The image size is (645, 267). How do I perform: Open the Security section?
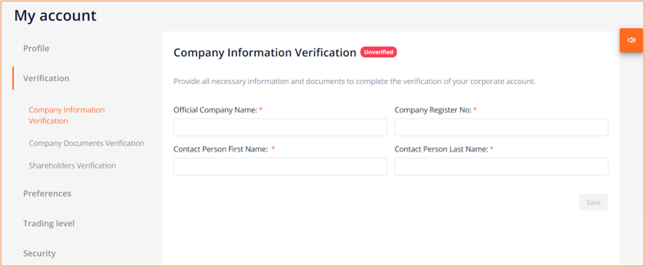(39, 253)
